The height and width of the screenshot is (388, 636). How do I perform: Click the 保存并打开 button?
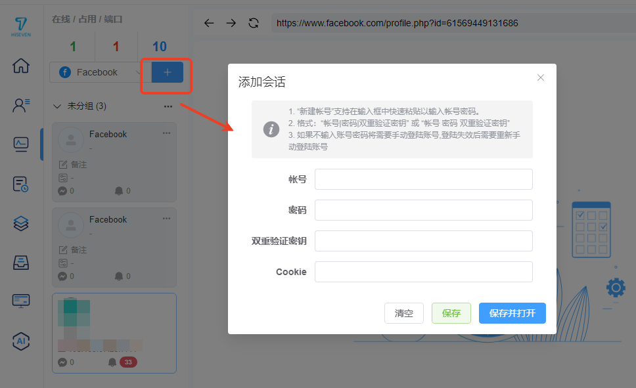tap(512, 313)
